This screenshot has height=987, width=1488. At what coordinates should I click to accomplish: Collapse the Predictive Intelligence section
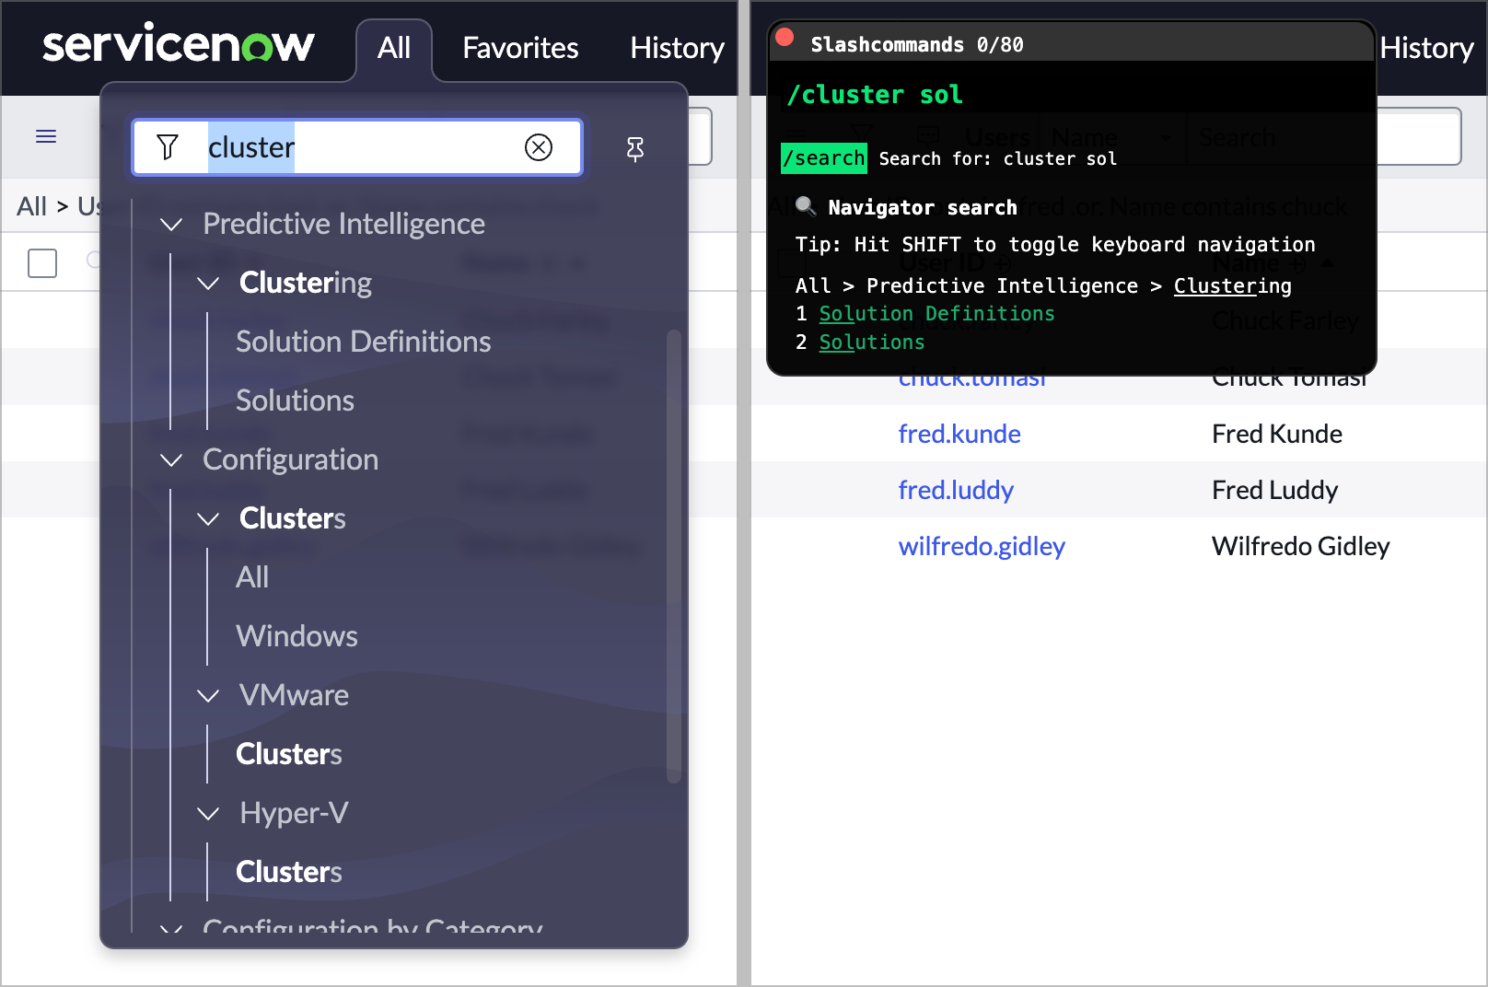[171, 224]
